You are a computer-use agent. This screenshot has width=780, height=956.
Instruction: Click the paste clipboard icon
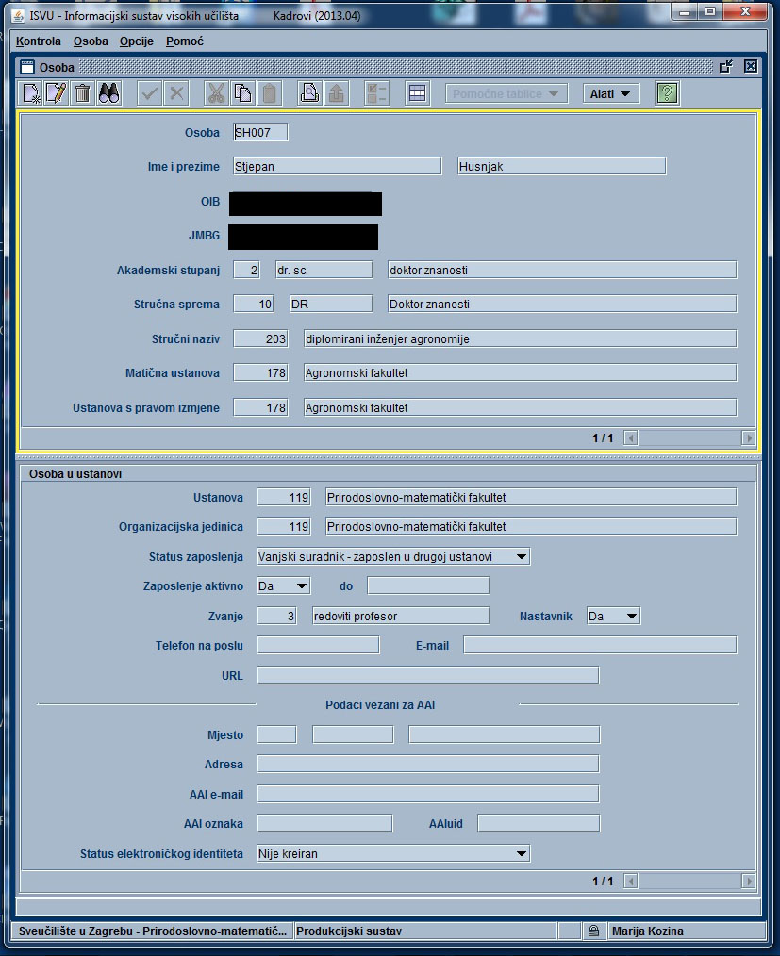tap(269, 93)
